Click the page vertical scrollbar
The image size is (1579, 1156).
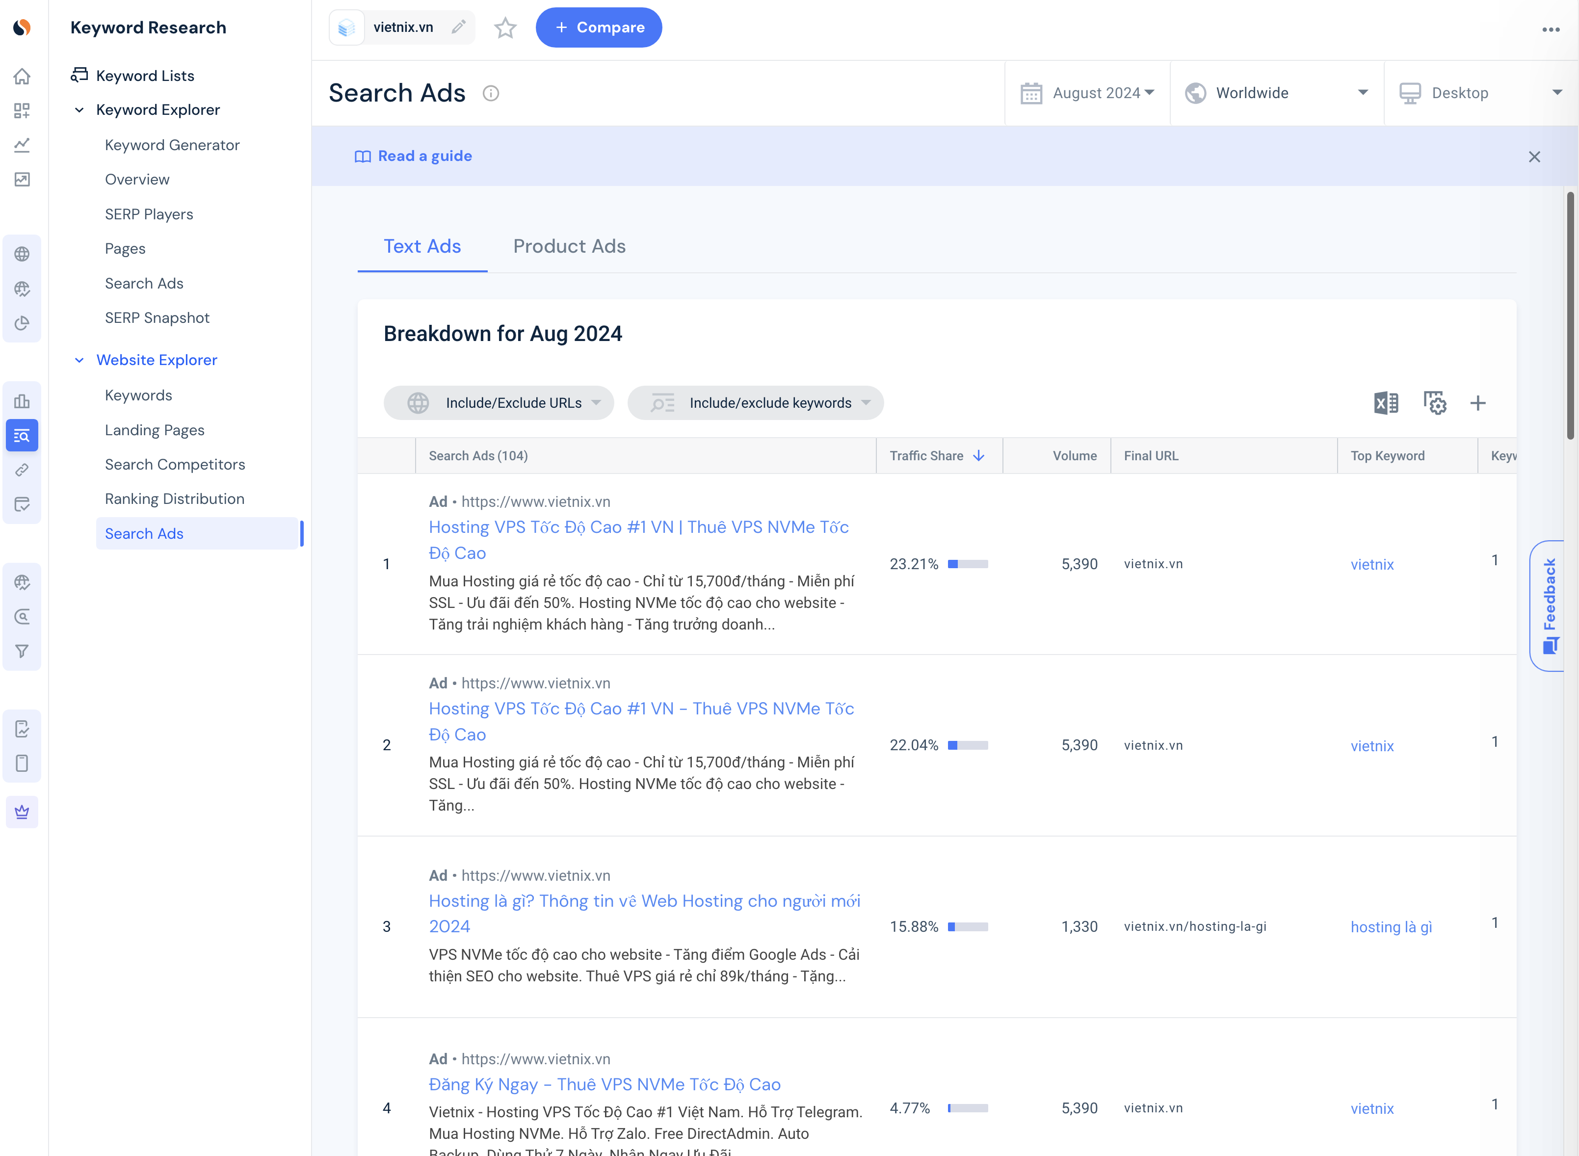tap(1571, 315)
